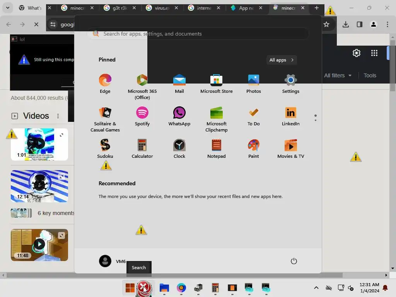Switch to the interne browser tab
The width and height of the screenshot is (396, 297).
pos(204,8)
